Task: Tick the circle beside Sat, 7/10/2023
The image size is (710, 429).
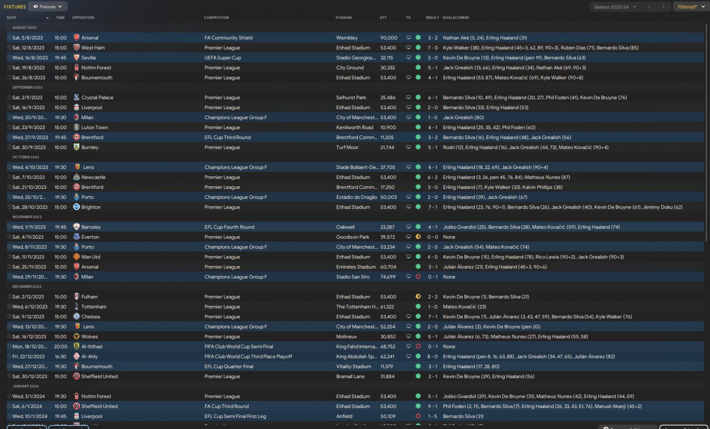Action: [9, 177]
